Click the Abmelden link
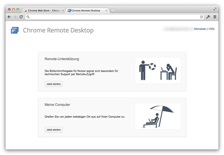The height and width of the screenshot is (155, 224). [x=200, y=29]
